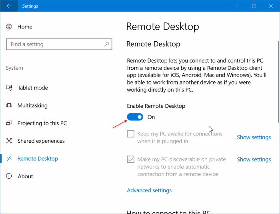Click the search magnifier icon

click(107, 44)
